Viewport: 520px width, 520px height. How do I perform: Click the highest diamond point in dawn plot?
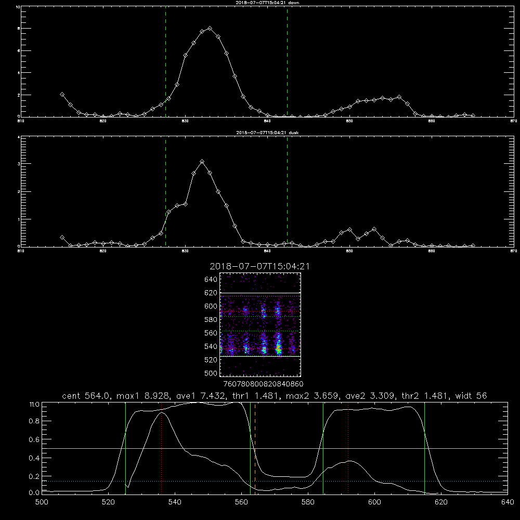click(x=210, y=29)
